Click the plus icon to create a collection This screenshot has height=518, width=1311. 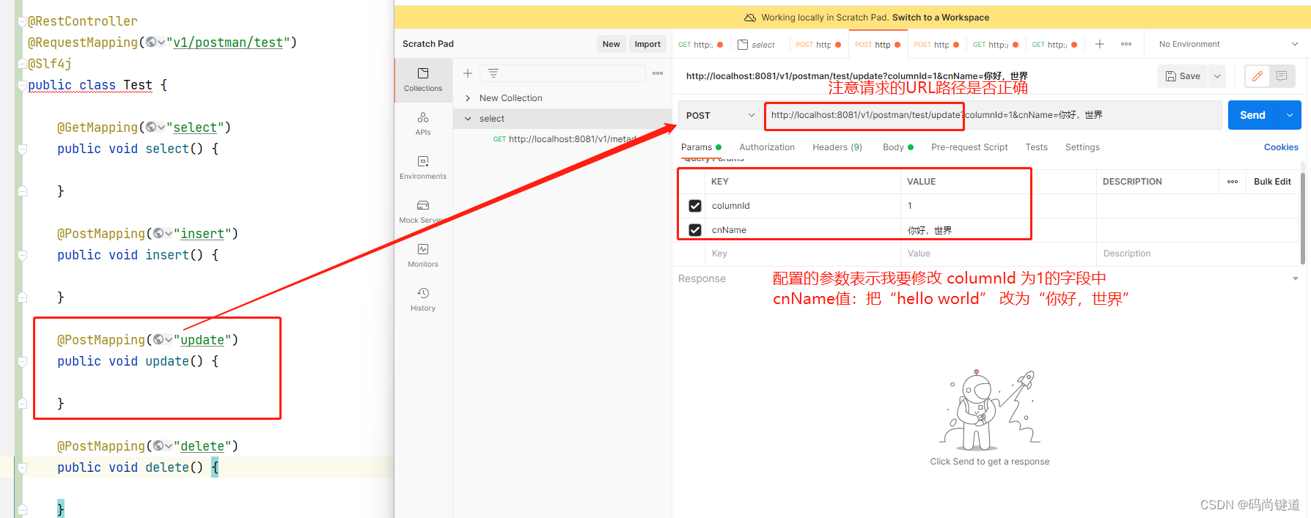[x=468, y=73]
